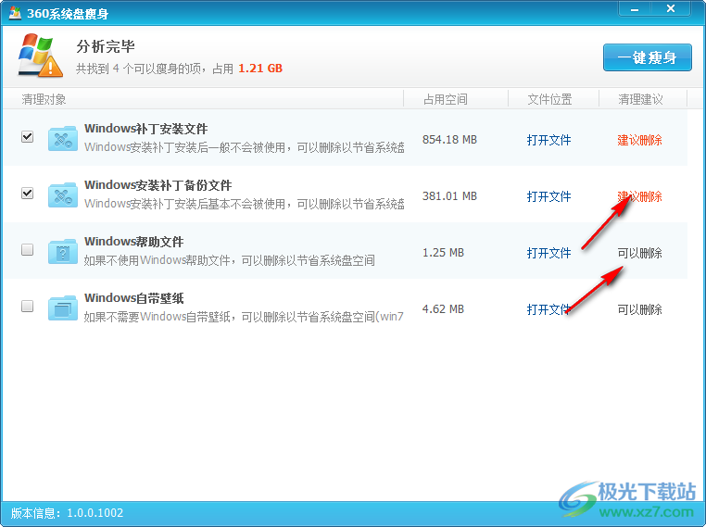
Task: Click the 清理建议 column header
Action: [x=640, y=99]
